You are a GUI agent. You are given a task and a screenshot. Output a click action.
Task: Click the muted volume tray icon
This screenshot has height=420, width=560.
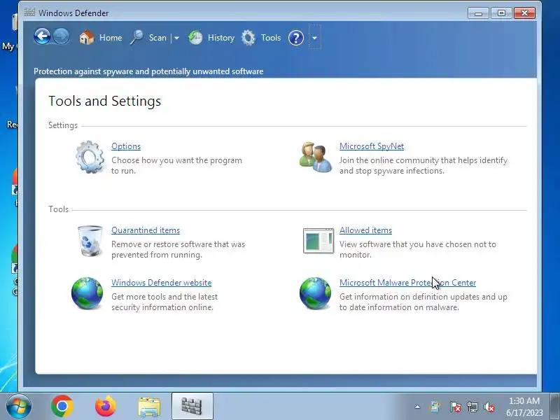point(489,407)
